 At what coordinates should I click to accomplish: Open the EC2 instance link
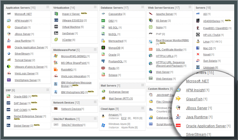124,118
